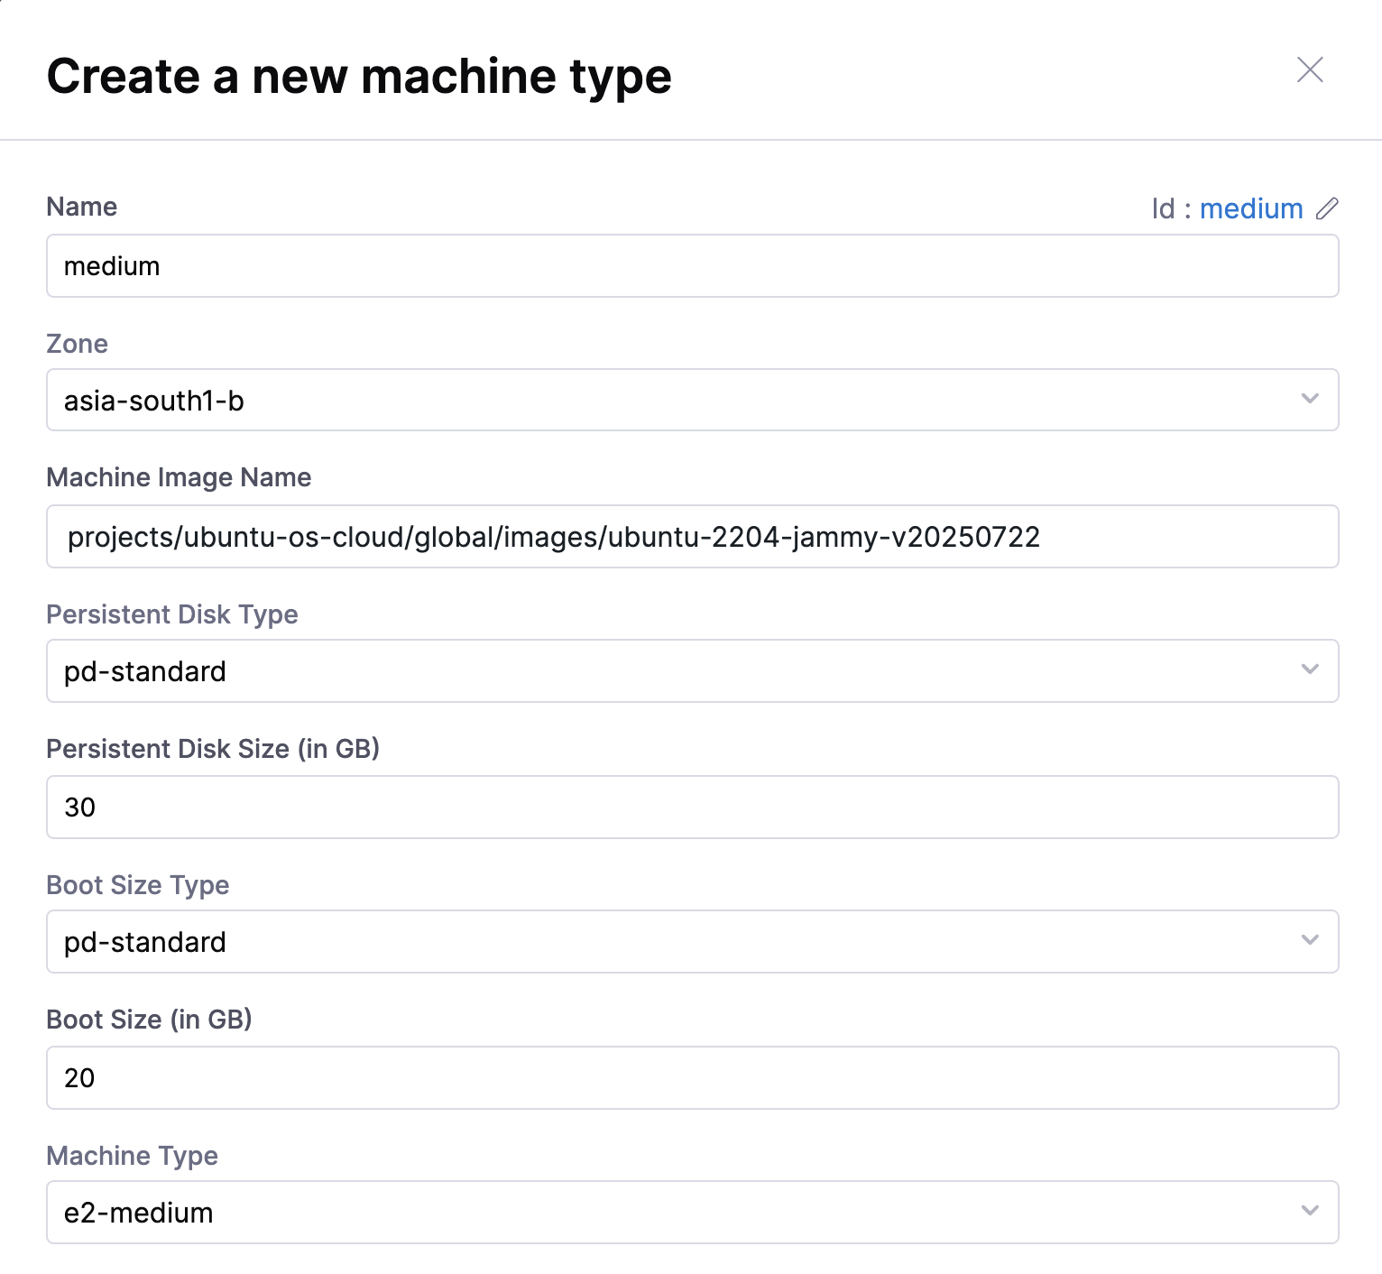The image size is (1382, 1274).
Task: Click the blue 'medium' Id link
Action: pos(1250,208)
